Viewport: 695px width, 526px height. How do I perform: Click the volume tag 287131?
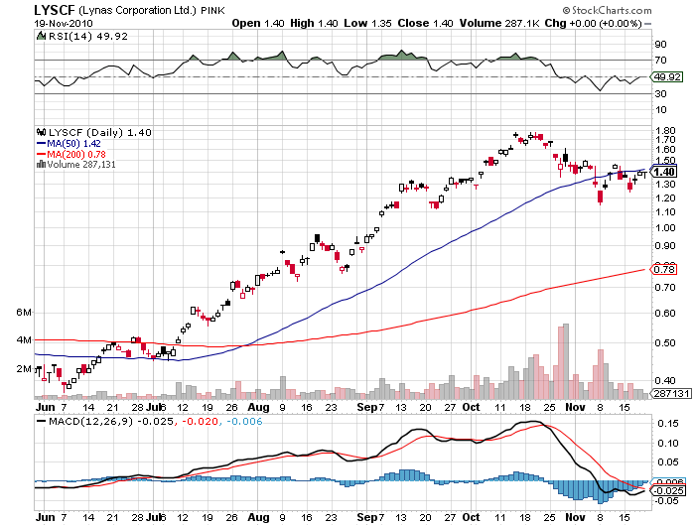coord(671,393)
